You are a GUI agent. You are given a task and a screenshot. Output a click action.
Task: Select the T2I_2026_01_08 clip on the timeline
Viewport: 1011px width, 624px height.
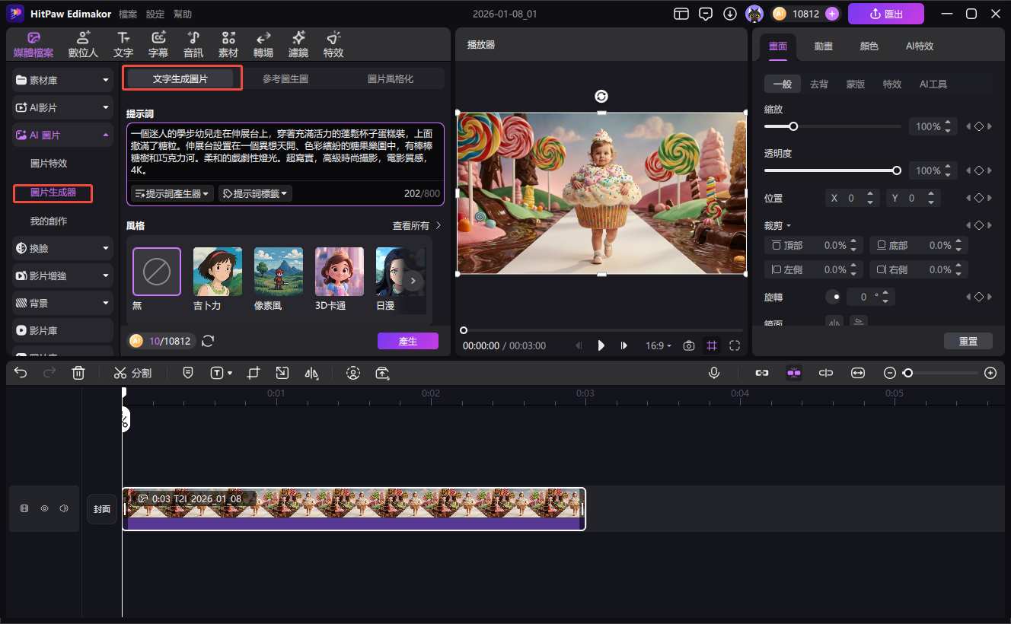[x=354, y=508]
